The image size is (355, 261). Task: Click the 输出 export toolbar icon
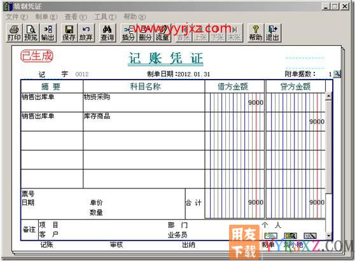(48, 33)
